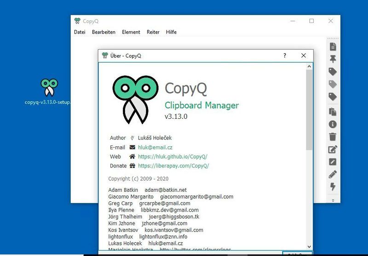Image resolution: width=368 pixels, height=256 pixels.
Task: Click the lightonflux@znn.info address
Action: (x=163, y=237)
